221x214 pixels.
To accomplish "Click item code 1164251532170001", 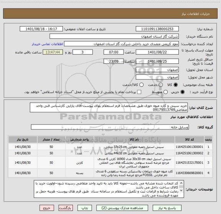I will [190, 163].
